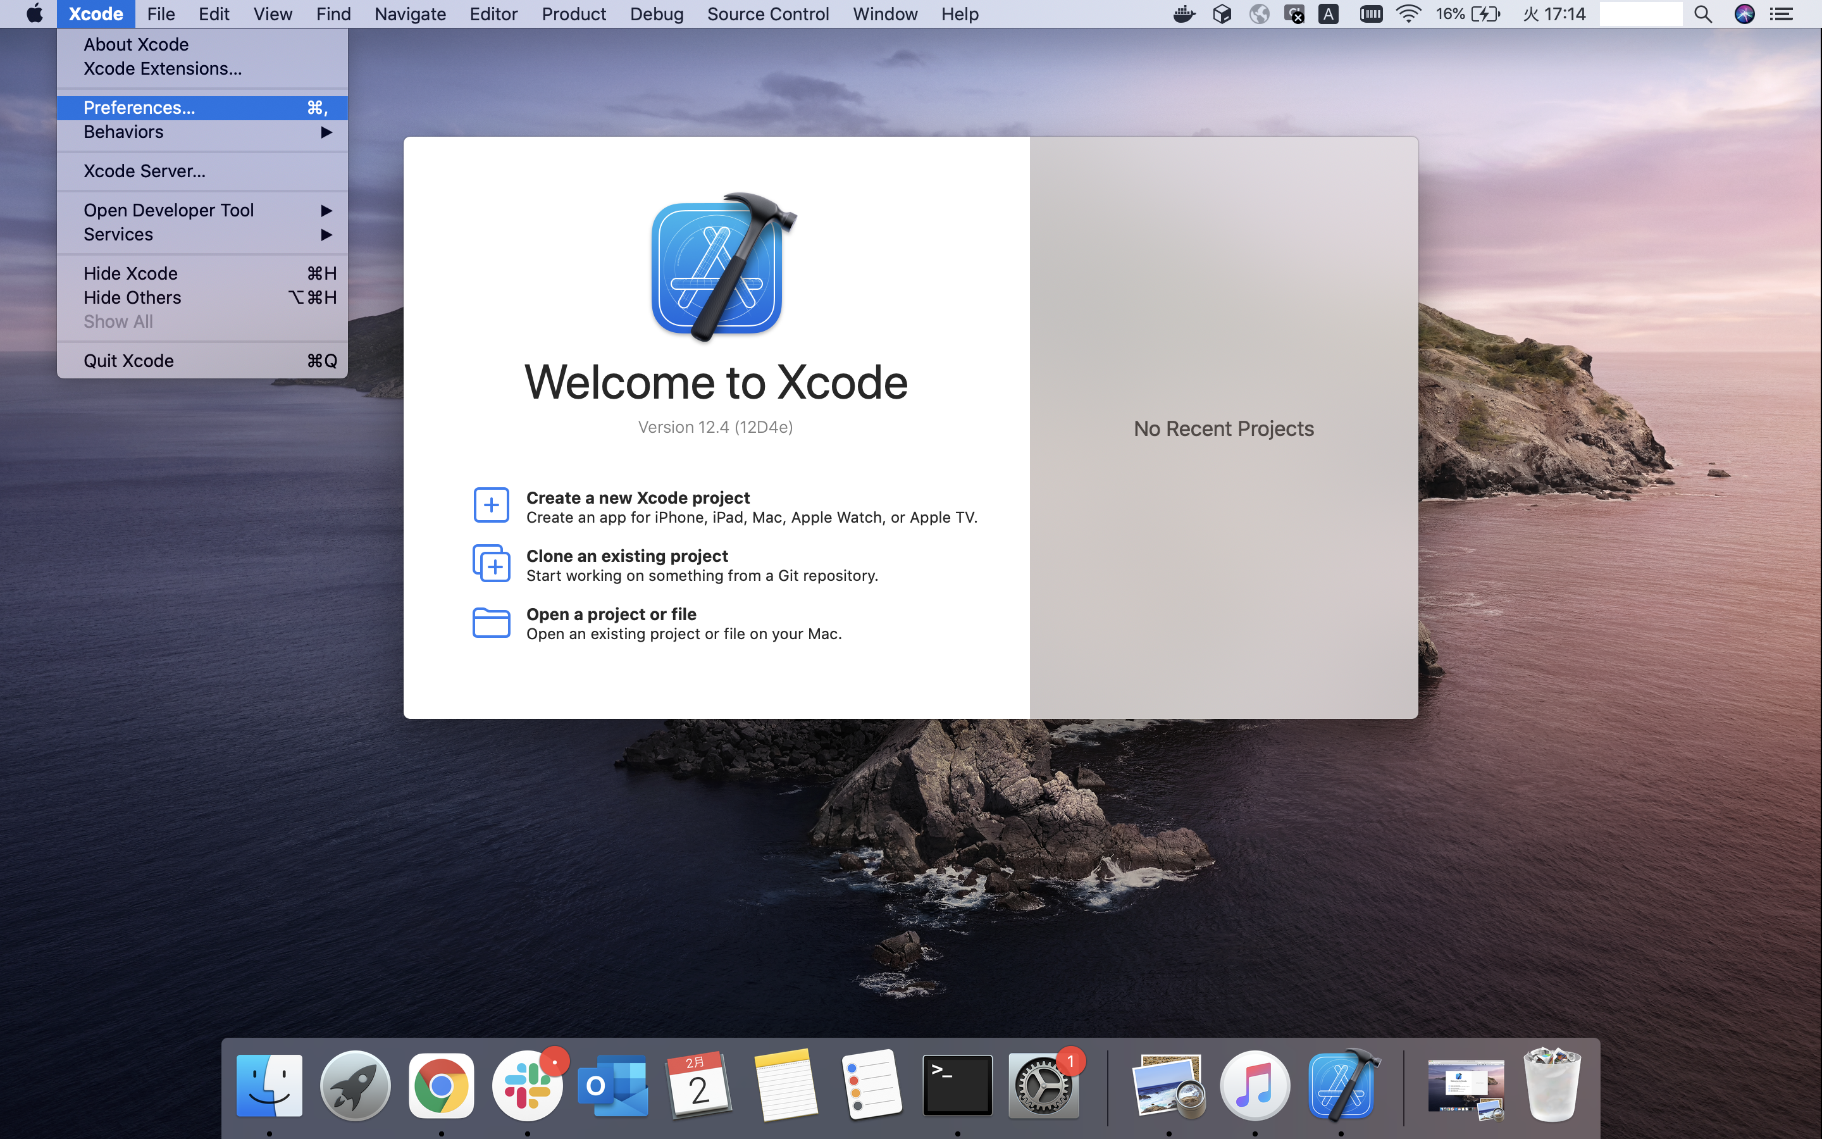Open the Debug menu
The height and width of the screenshot is (1139, 1822).
(x=657, y=13)
